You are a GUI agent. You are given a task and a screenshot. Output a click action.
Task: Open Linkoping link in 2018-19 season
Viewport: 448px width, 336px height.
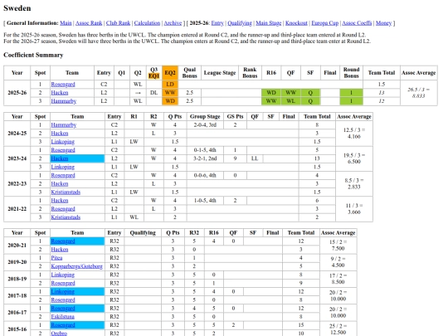point(63,275)
